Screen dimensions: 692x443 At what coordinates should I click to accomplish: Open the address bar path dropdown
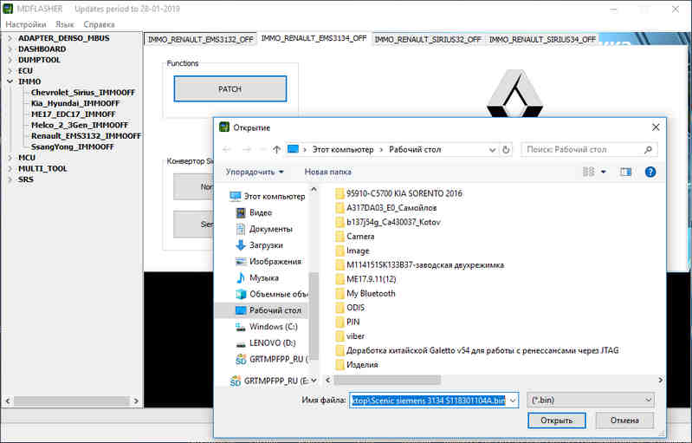[492, 150]
